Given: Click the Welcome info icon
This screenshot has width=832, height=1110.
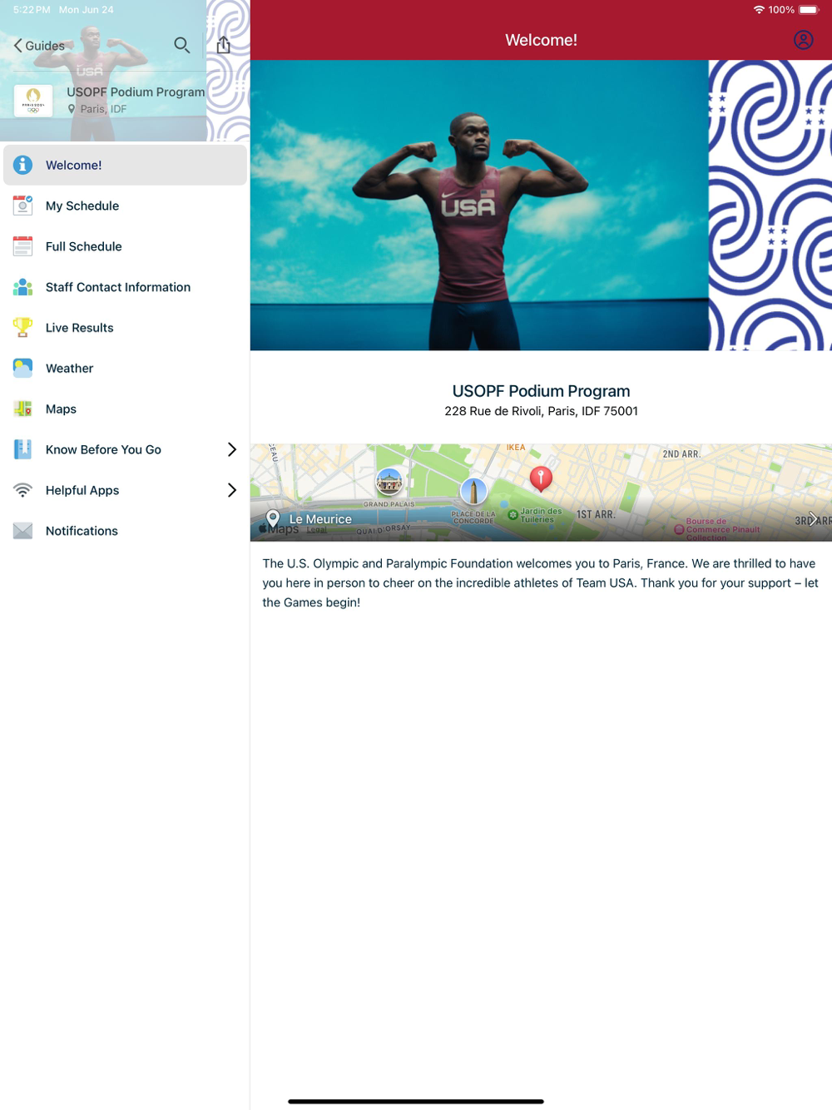Looking at the screenshot, I should click(22, 165).
